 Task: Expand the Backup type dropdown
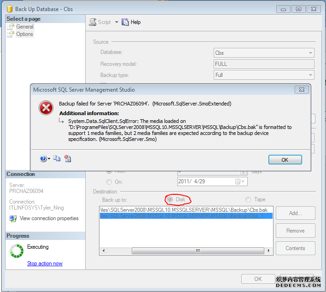(x=310, y=75)
